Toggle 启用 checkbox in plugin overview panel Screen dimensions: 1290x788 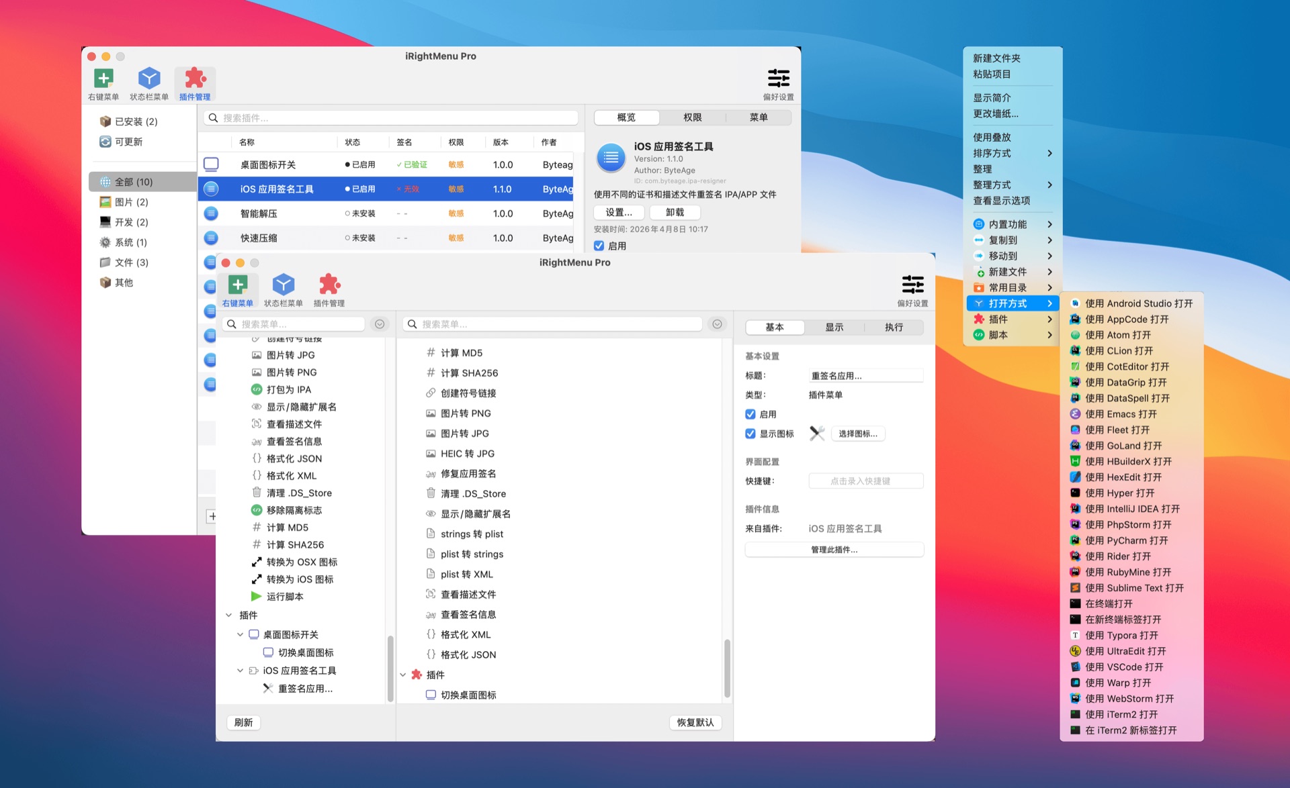(599, 246)
